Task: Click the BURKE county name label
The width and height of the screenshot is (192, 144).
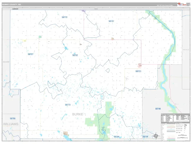Action: coord(78,114)
